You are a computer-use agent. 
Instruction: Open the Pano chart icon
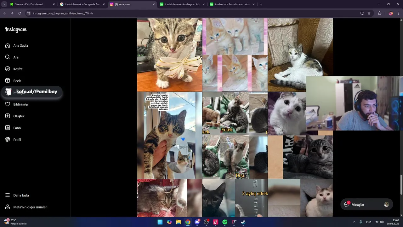coord(8,128)
